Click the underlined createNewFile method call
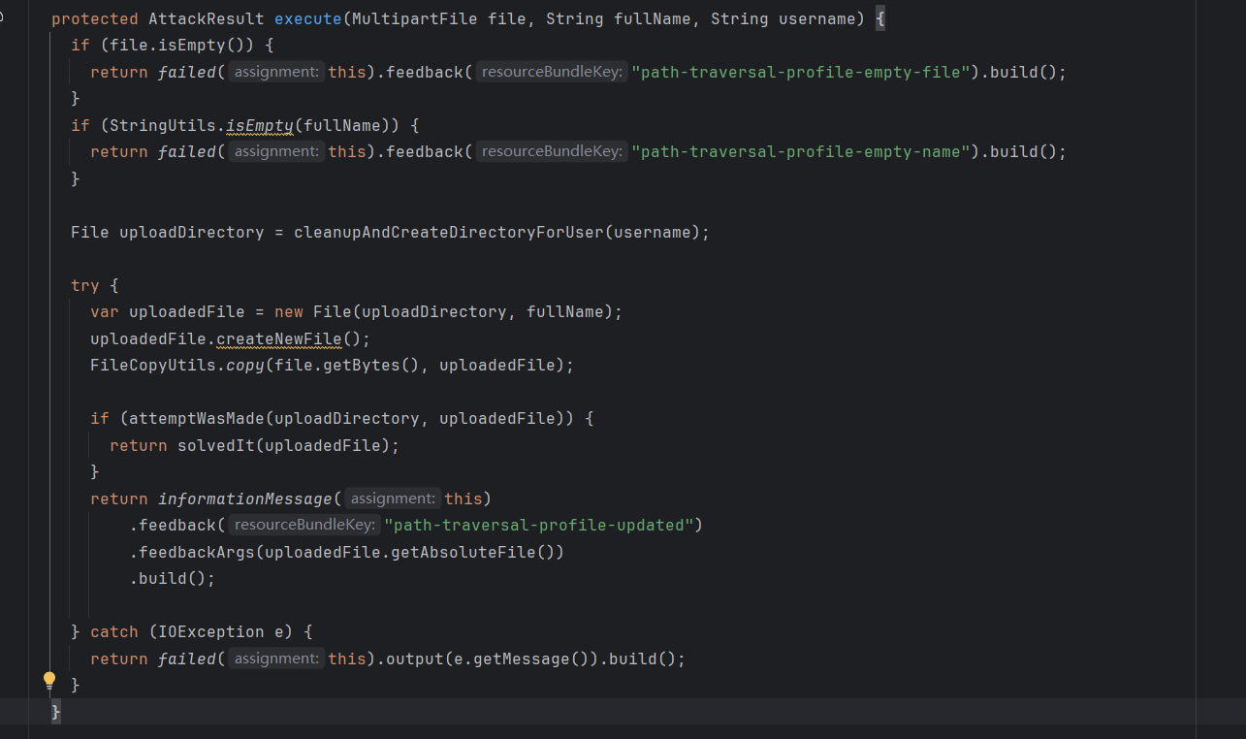Image resolution: width=1246 pixels, height=739 pixels. point(278,338)
